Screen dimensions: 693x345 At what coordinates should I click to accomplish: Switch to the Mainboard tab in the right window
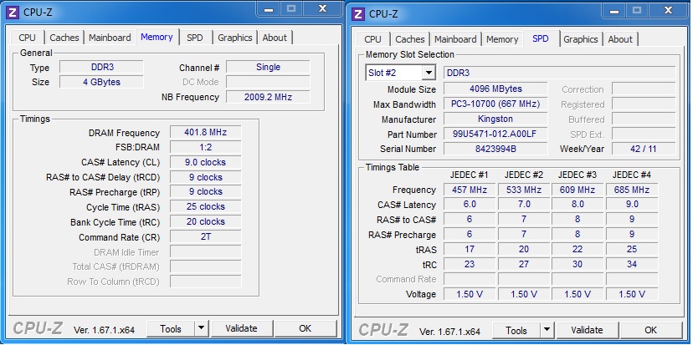coord(455,39)
